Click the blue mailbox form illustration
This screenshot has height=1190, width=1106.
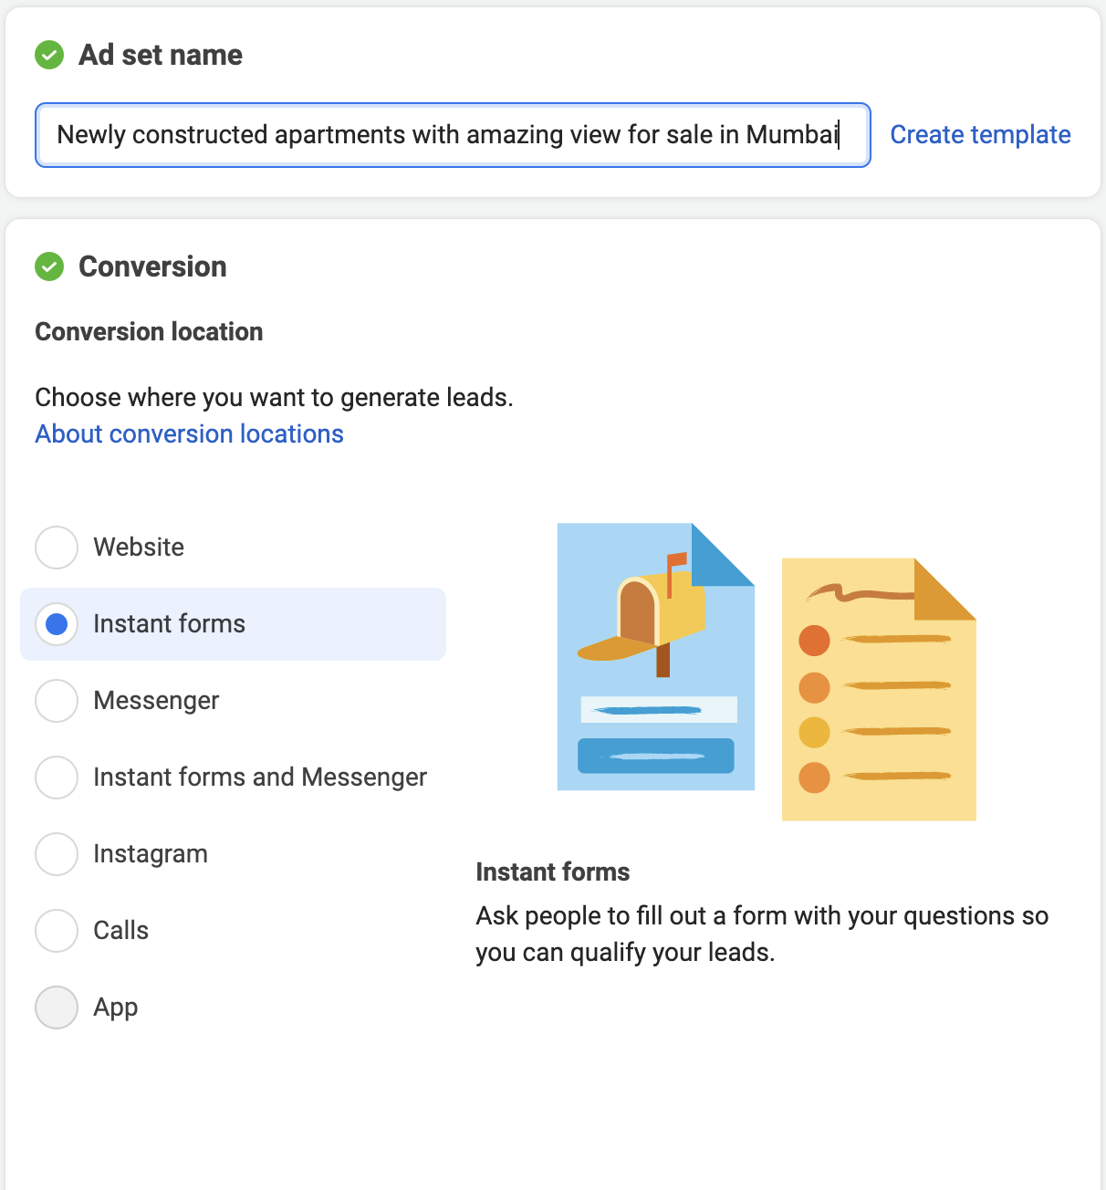pyautogui.click(x=656, y=657)
